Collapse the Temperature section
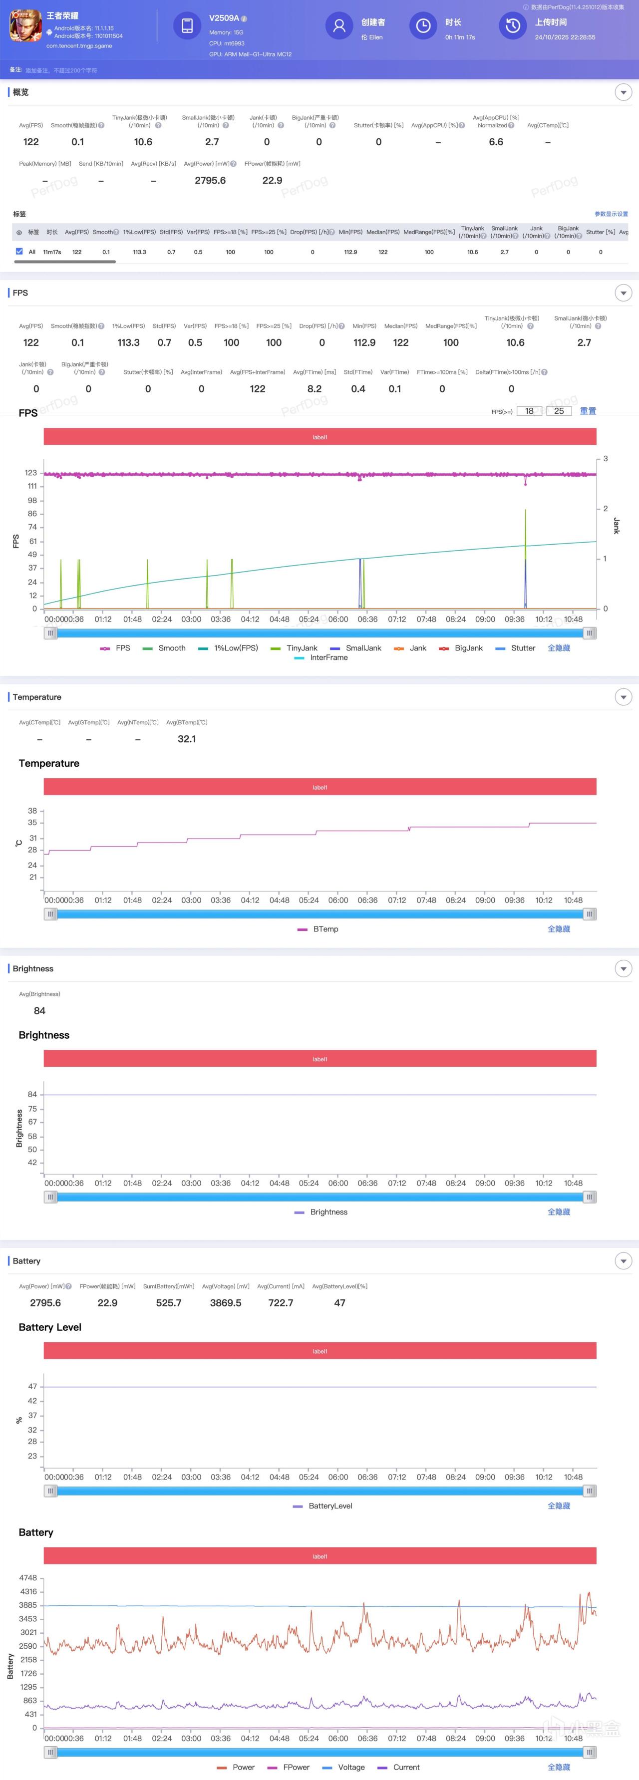This screenshot has width=639, height=1780. tap(623, 697)
